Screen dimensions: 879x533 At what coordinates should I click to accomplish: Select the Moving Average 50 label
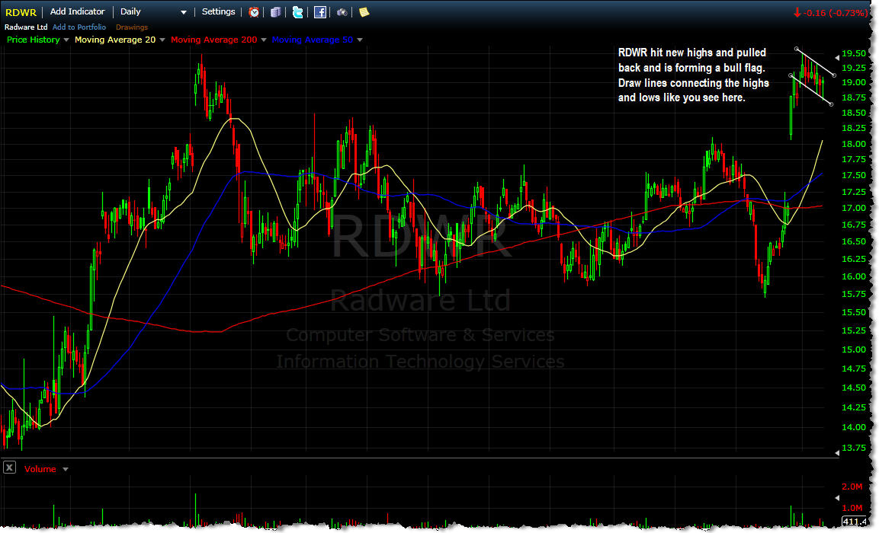click(313, 40)
